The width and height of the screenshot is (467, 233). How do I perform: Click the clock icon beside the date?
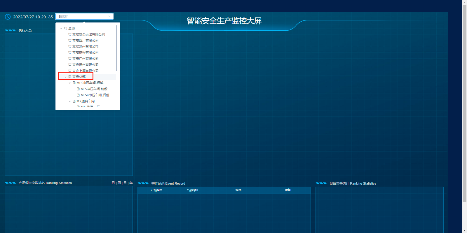coord(8,17)
